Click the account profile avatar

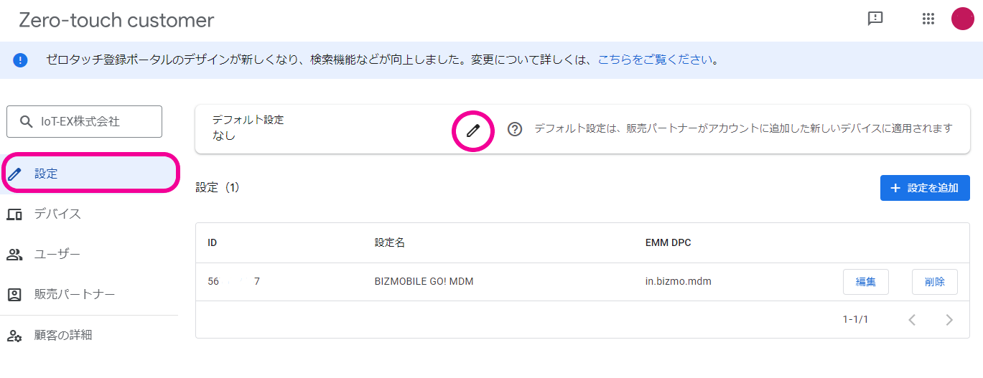[962, 19]
